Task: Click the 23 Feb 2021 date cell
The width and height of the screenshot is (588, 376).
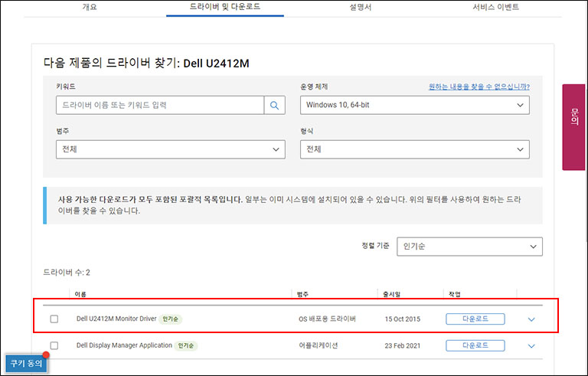Action: pos(403,345)
